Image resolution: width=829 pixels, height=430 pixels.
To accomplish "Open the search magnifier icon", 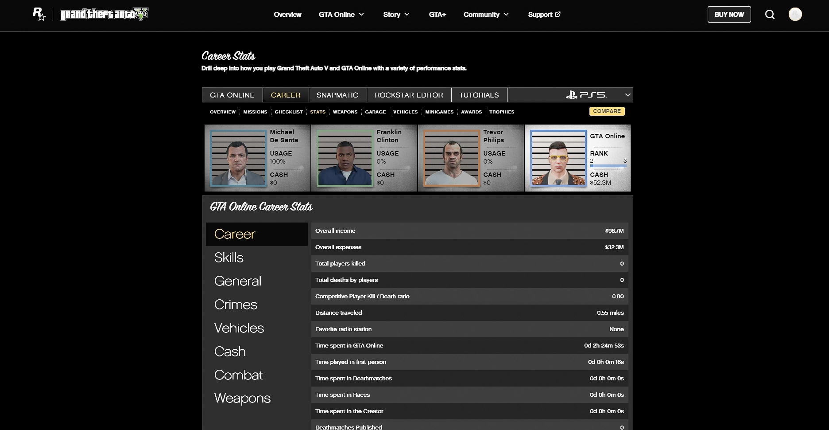I will click(770, 15).
